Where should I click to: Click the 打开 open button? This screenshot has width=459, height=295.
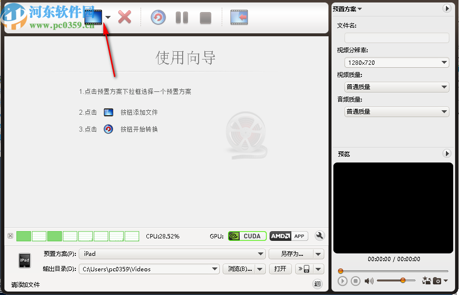[280, 269]
